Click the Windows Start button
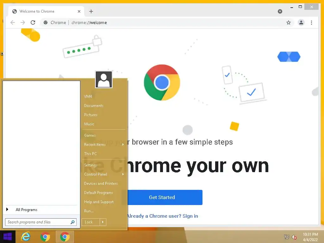Viewport: 324px width, 243px height. pyautogui.click(x=8, y=237)
